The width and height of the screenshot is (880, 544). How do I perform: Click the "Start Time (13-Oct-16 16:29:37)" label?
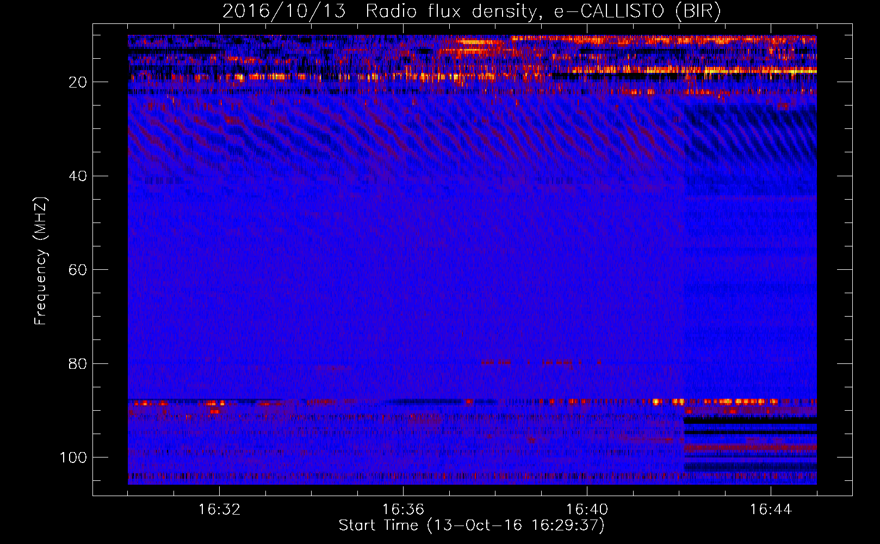click(472, 526)
